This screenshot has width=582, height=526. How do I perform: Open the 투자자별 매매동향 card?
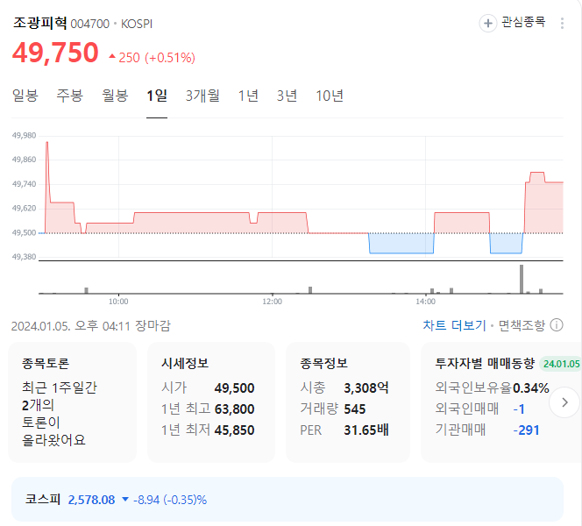coord(501,402)
